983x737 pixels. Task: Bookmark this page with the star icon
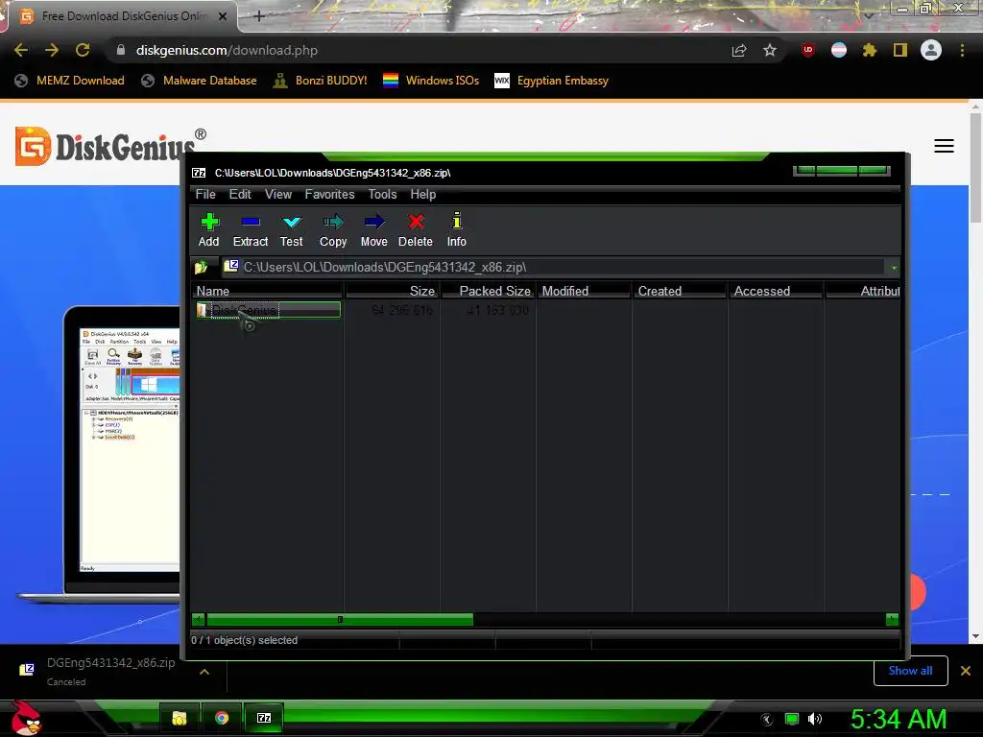click(770, 50)
